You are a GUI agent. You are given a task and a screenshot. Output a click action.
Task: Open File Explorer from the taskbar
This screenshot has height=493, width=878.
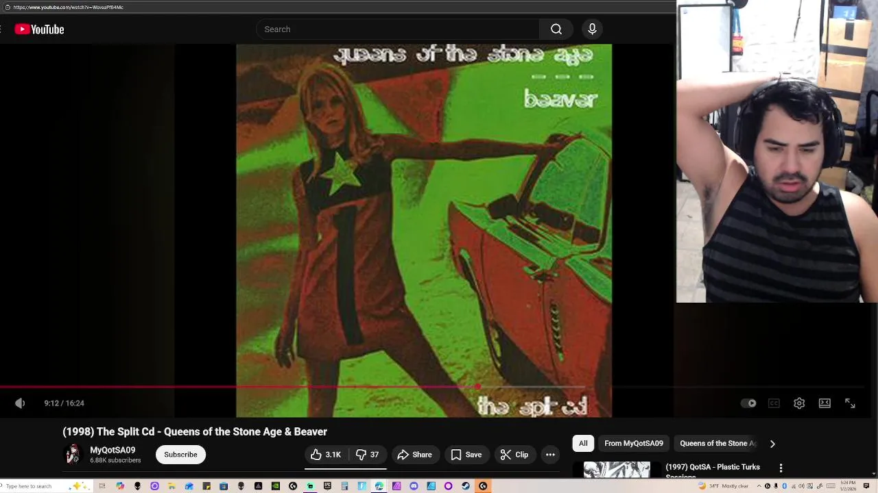pyautogui.click(x=171, y=486)
